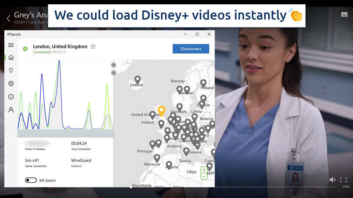
Task: Click the 00:04:24 Time Connected value
Action: 79,143
